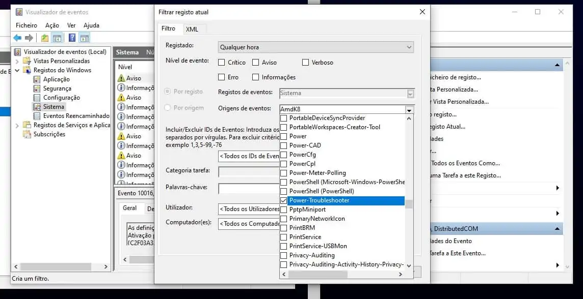
Task: Select the Aplicação log in tree
Action: pyautogui.click(x=56, y=79)
